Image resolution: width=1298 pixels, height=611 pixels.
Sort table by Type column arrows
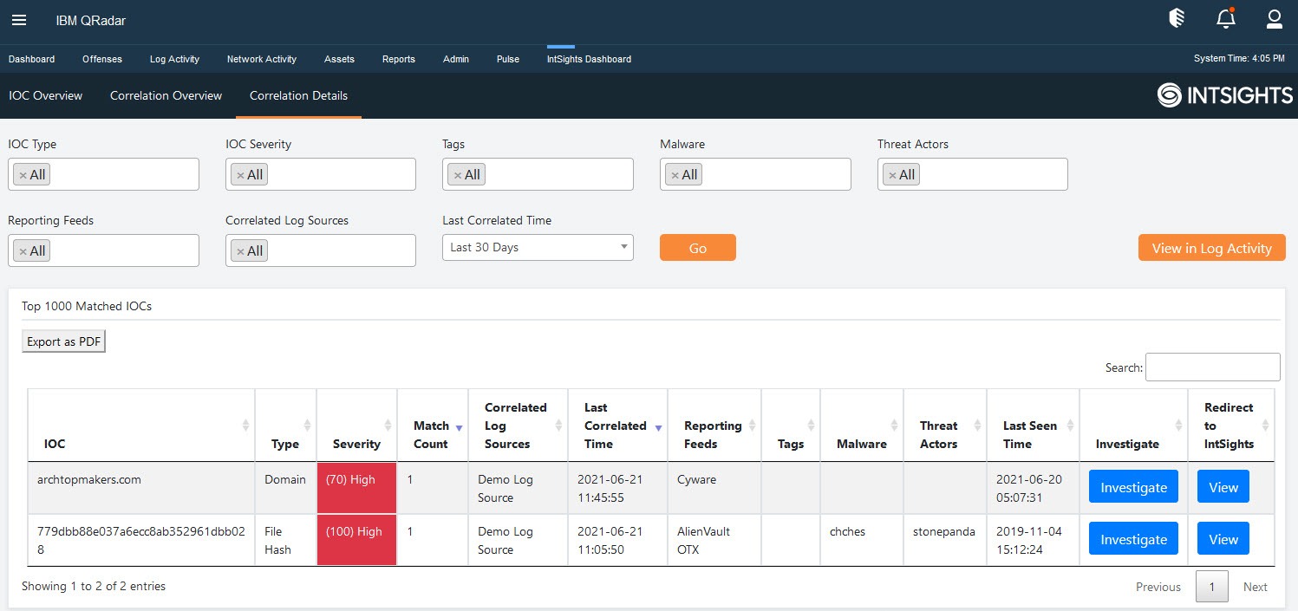[x=307, y=426]
